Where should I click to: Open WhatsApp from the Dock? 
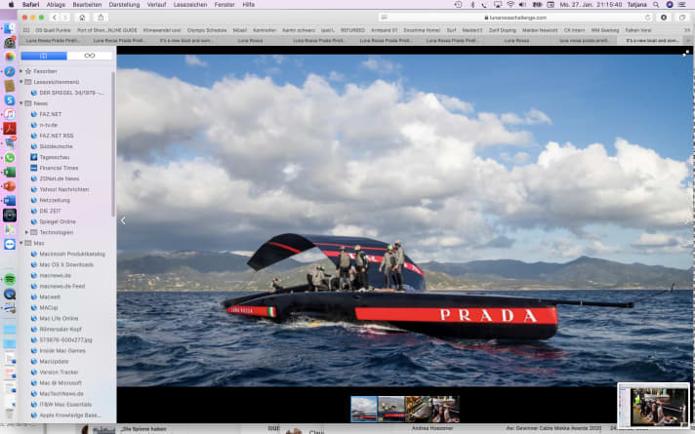point(10,158)
